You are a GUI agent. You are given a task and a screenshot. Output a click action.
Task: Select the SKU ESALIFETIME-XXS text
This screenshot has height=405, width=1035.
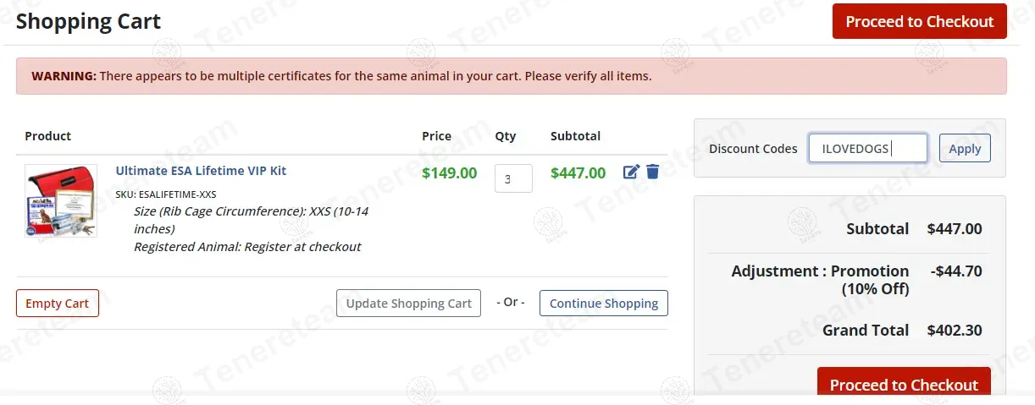[x=166, y=194]
